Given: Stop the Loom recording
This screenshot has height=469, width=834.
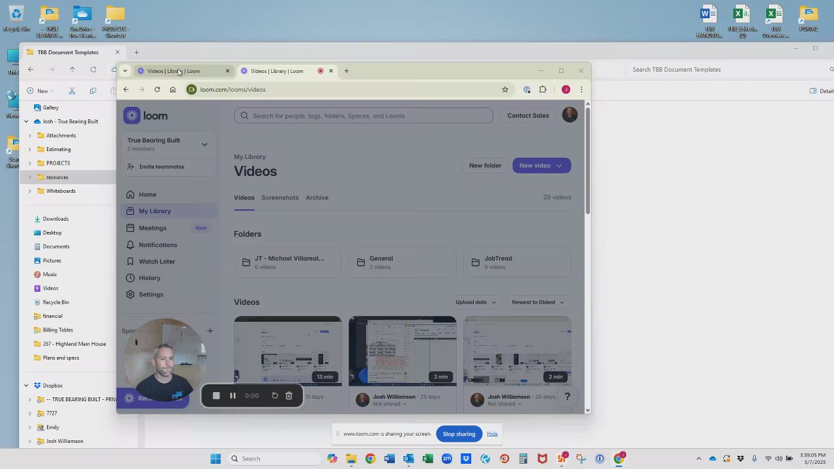Looking at the screenshot, I should (x=216, y=395).
